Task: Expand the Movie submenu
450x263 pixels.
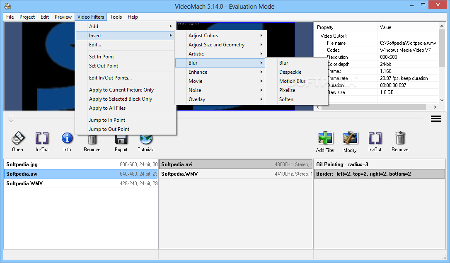Action: coord(220,81)
